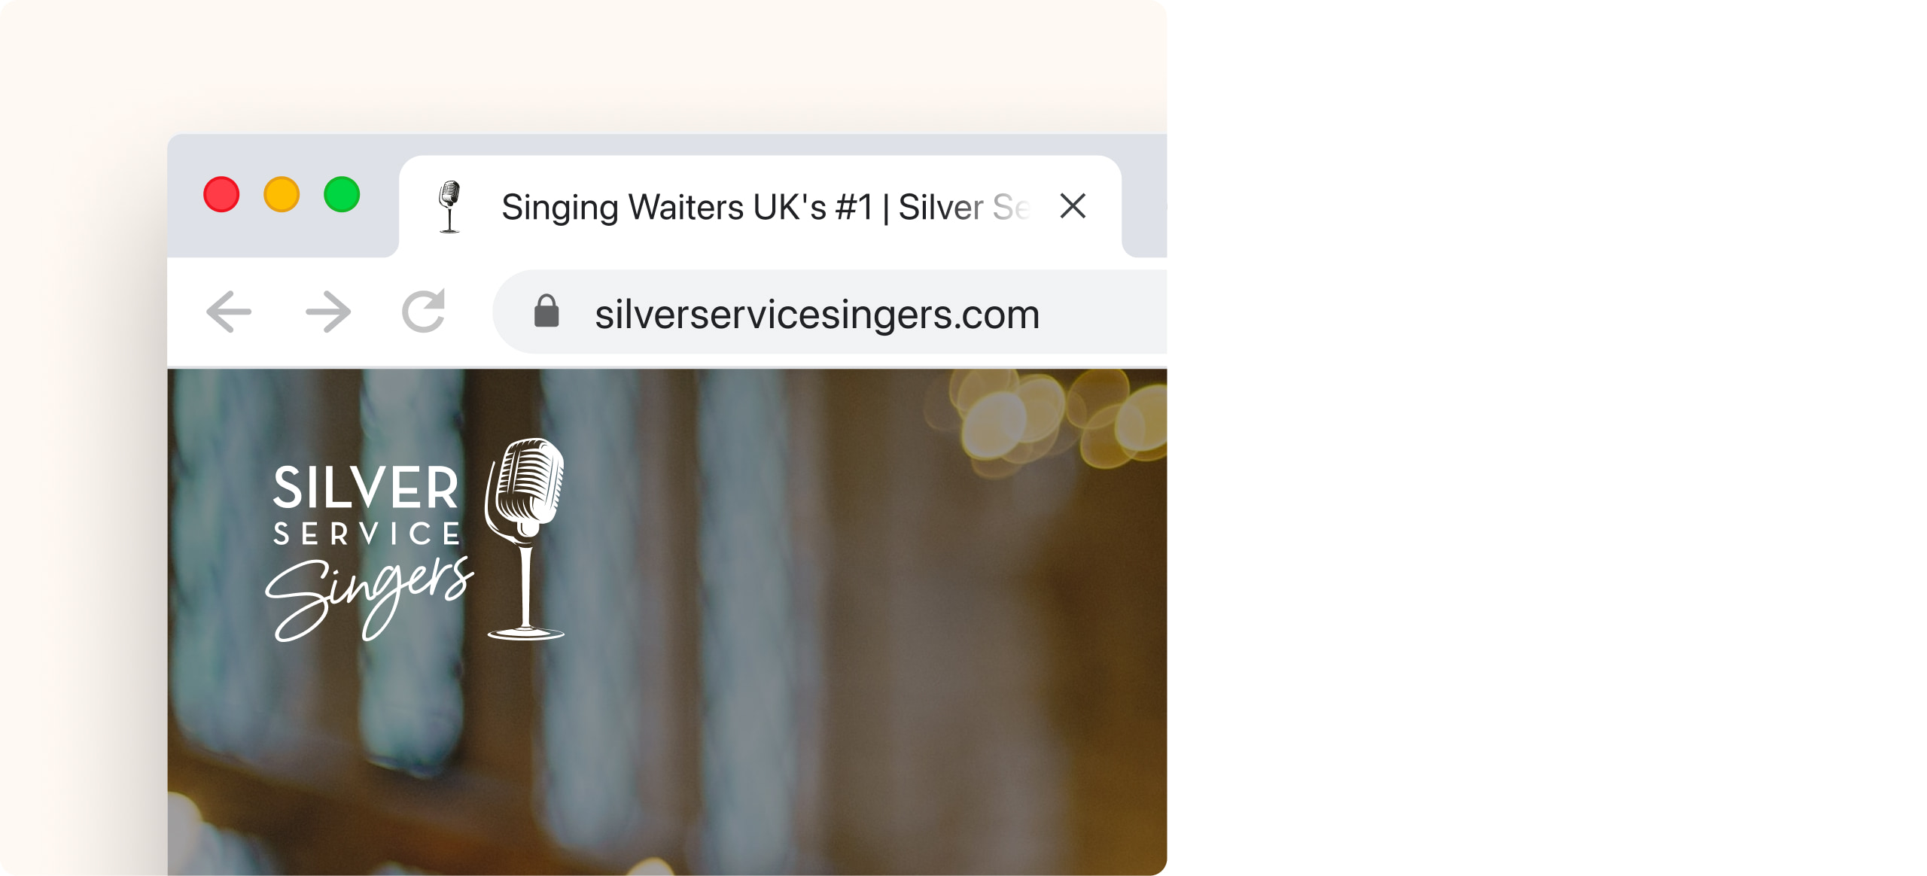This screenshot has width=1927, height=876.
Task: Click the forward navigation arrow
Action: pyautogui.click(x=328, y=312)
